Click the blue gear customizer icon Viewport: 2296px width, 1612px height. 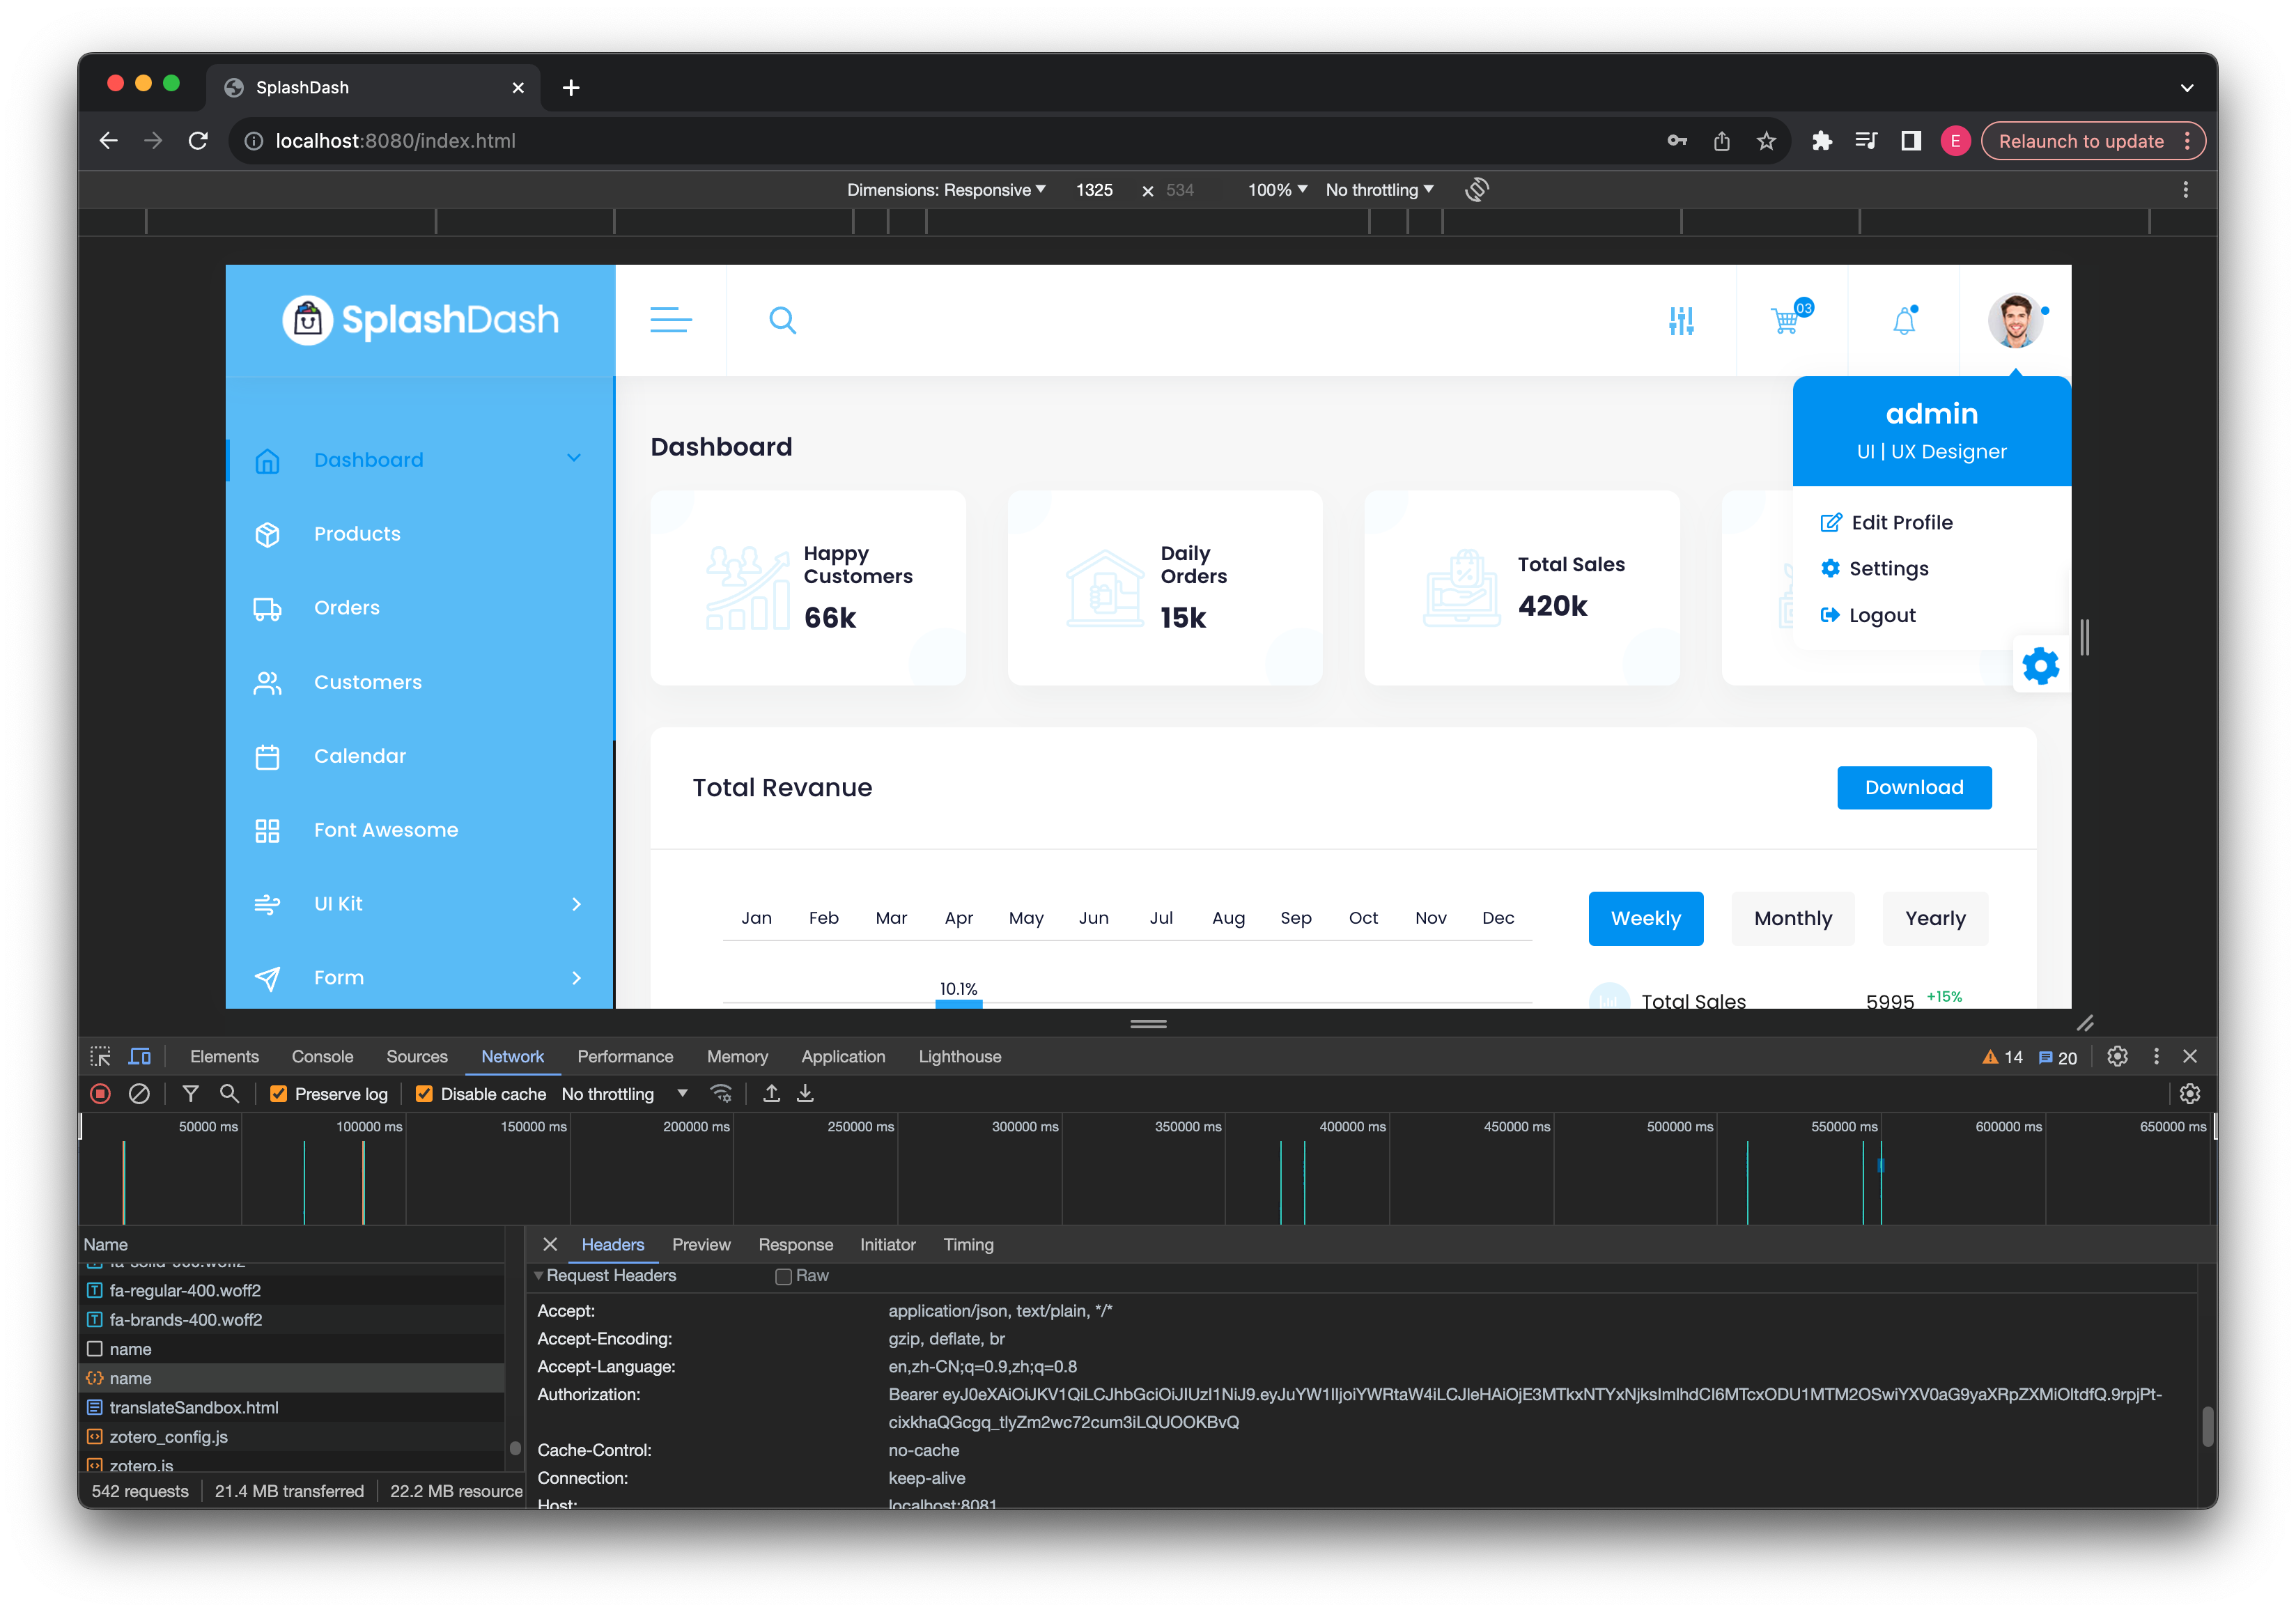(x=2040, y=666)
